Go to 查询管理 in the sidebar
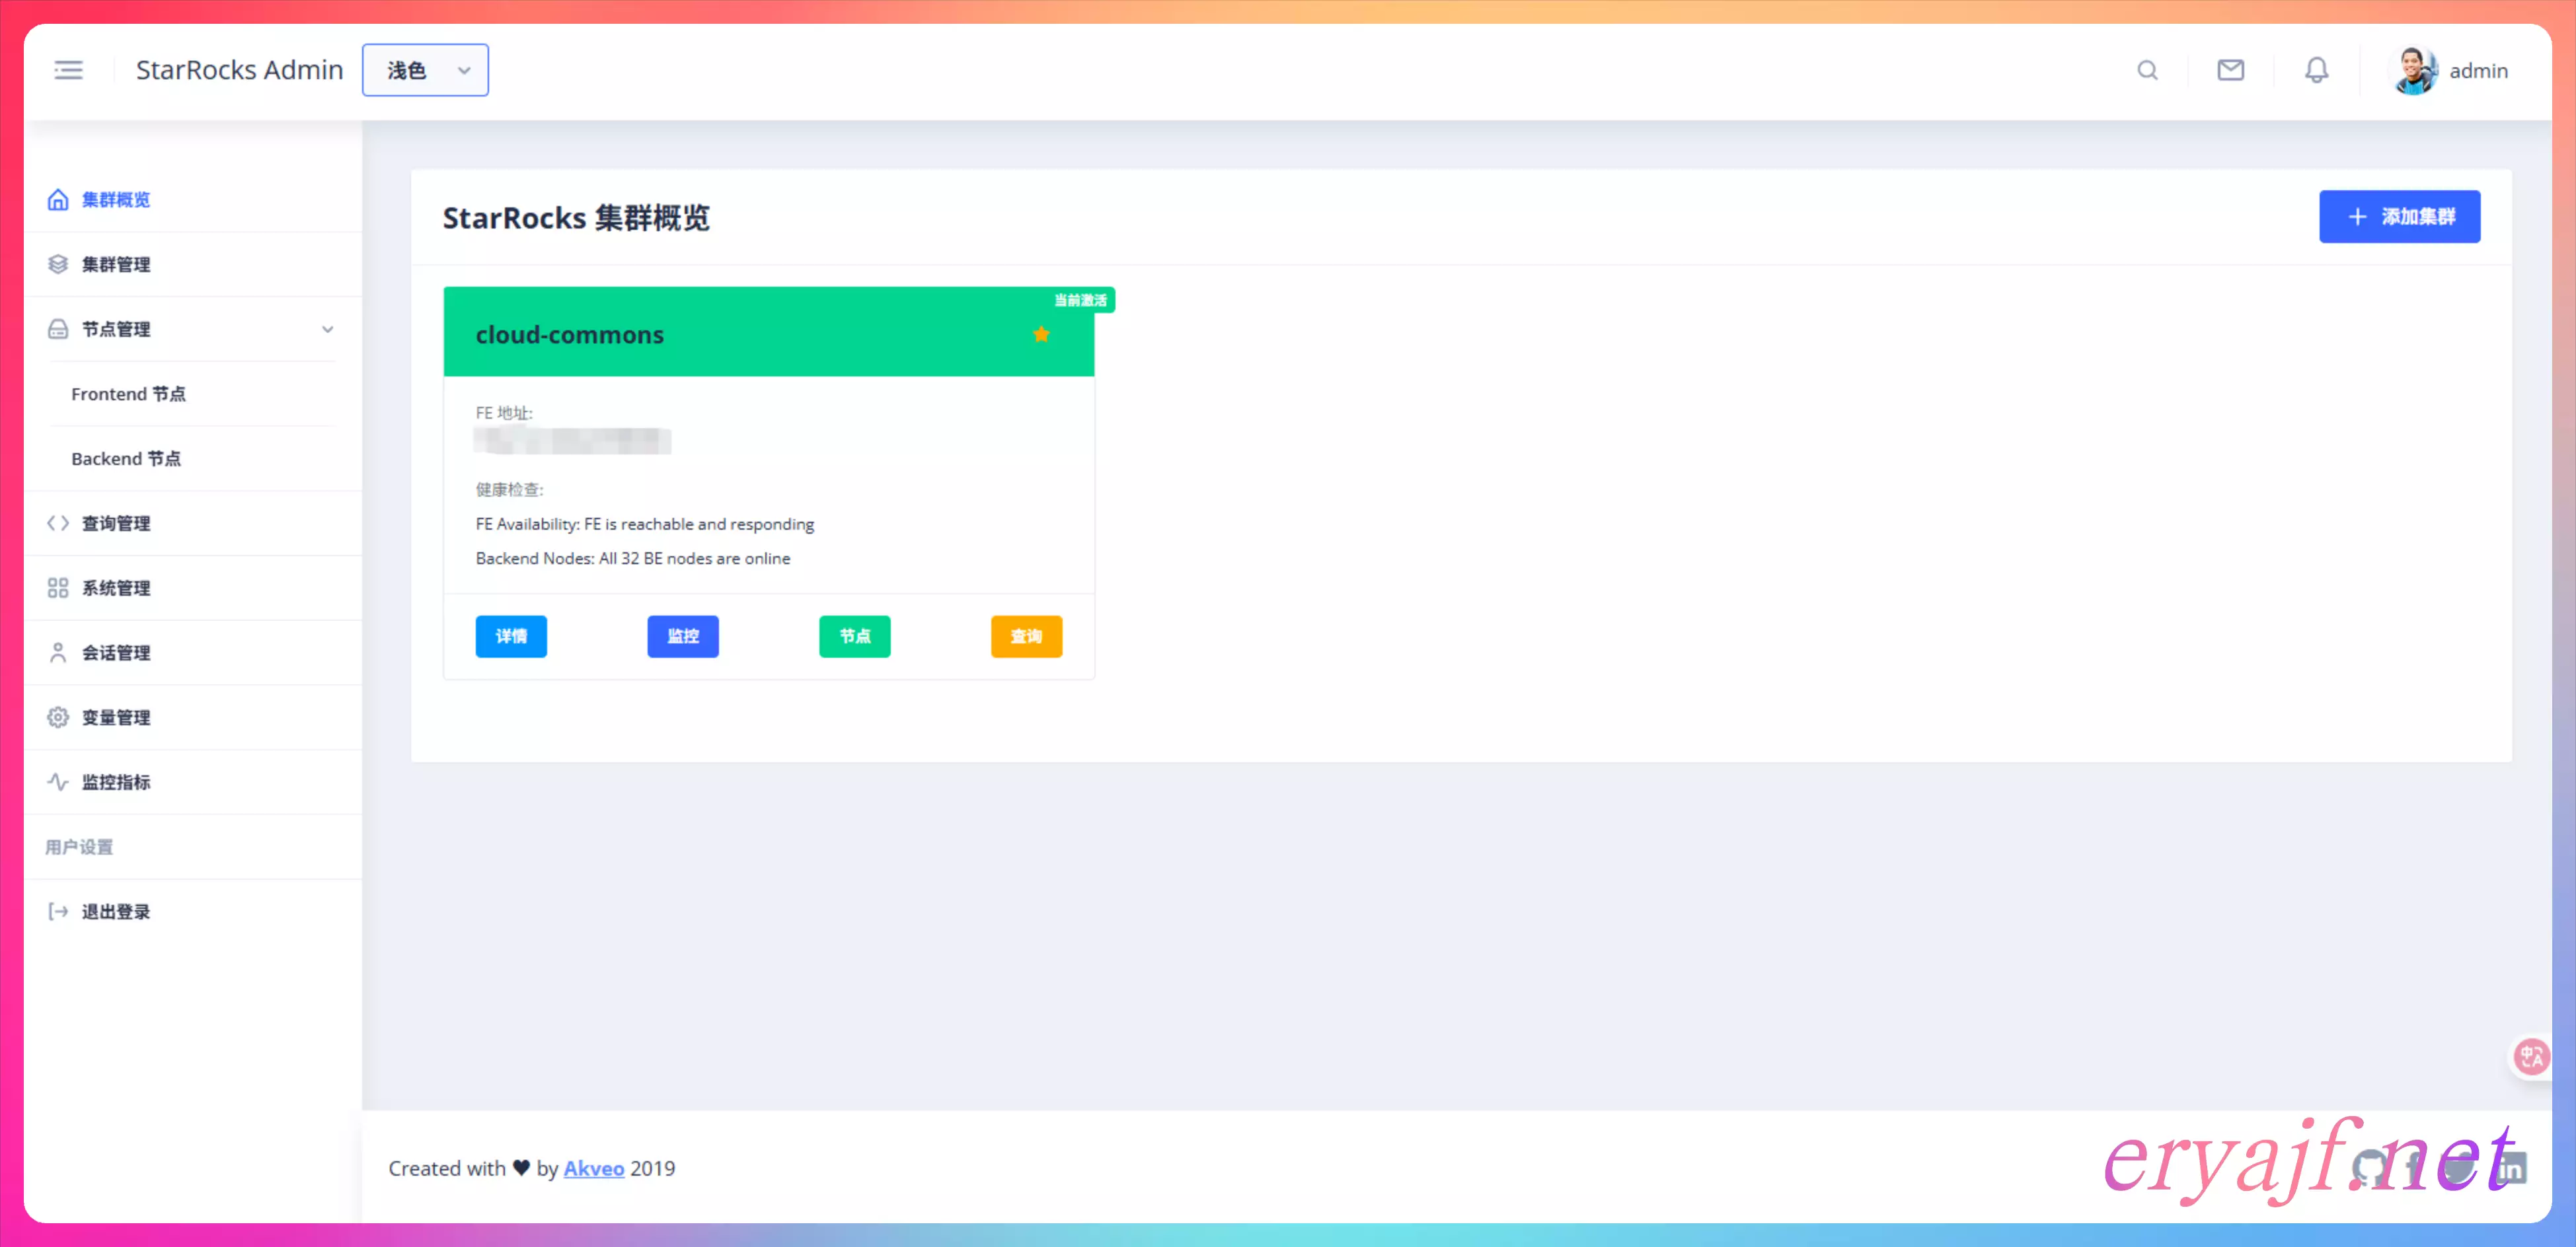This screenshot has width=2576, height=1247. [x=116, y=524]
